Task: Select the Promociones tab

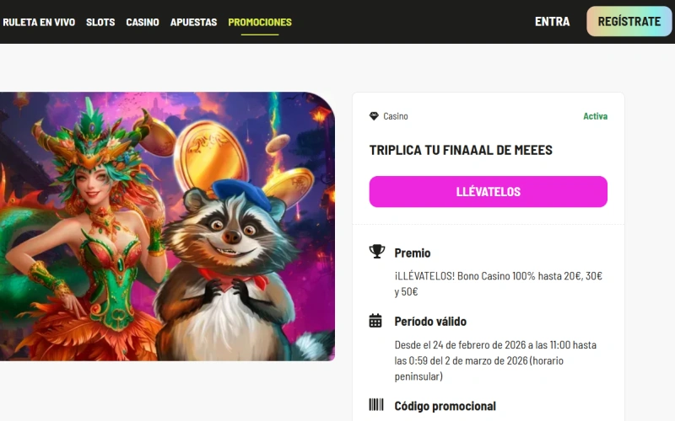Action: [260, 22]
